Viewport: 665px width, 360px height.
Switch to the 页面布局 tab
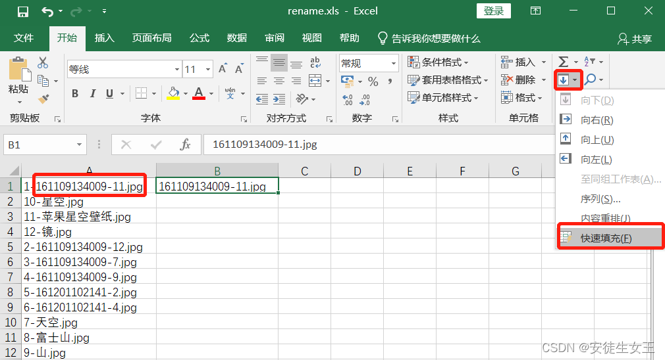pyautogui.click(x=151, y=38)
